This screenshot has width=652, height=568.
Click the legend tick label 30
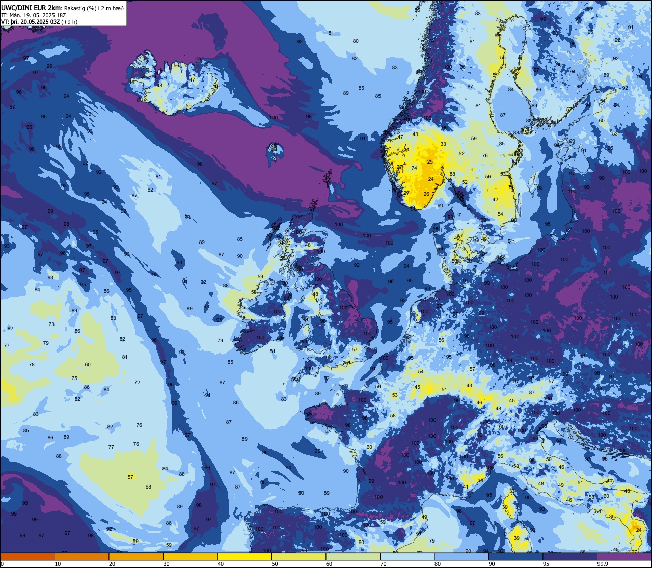coord(166,564)
